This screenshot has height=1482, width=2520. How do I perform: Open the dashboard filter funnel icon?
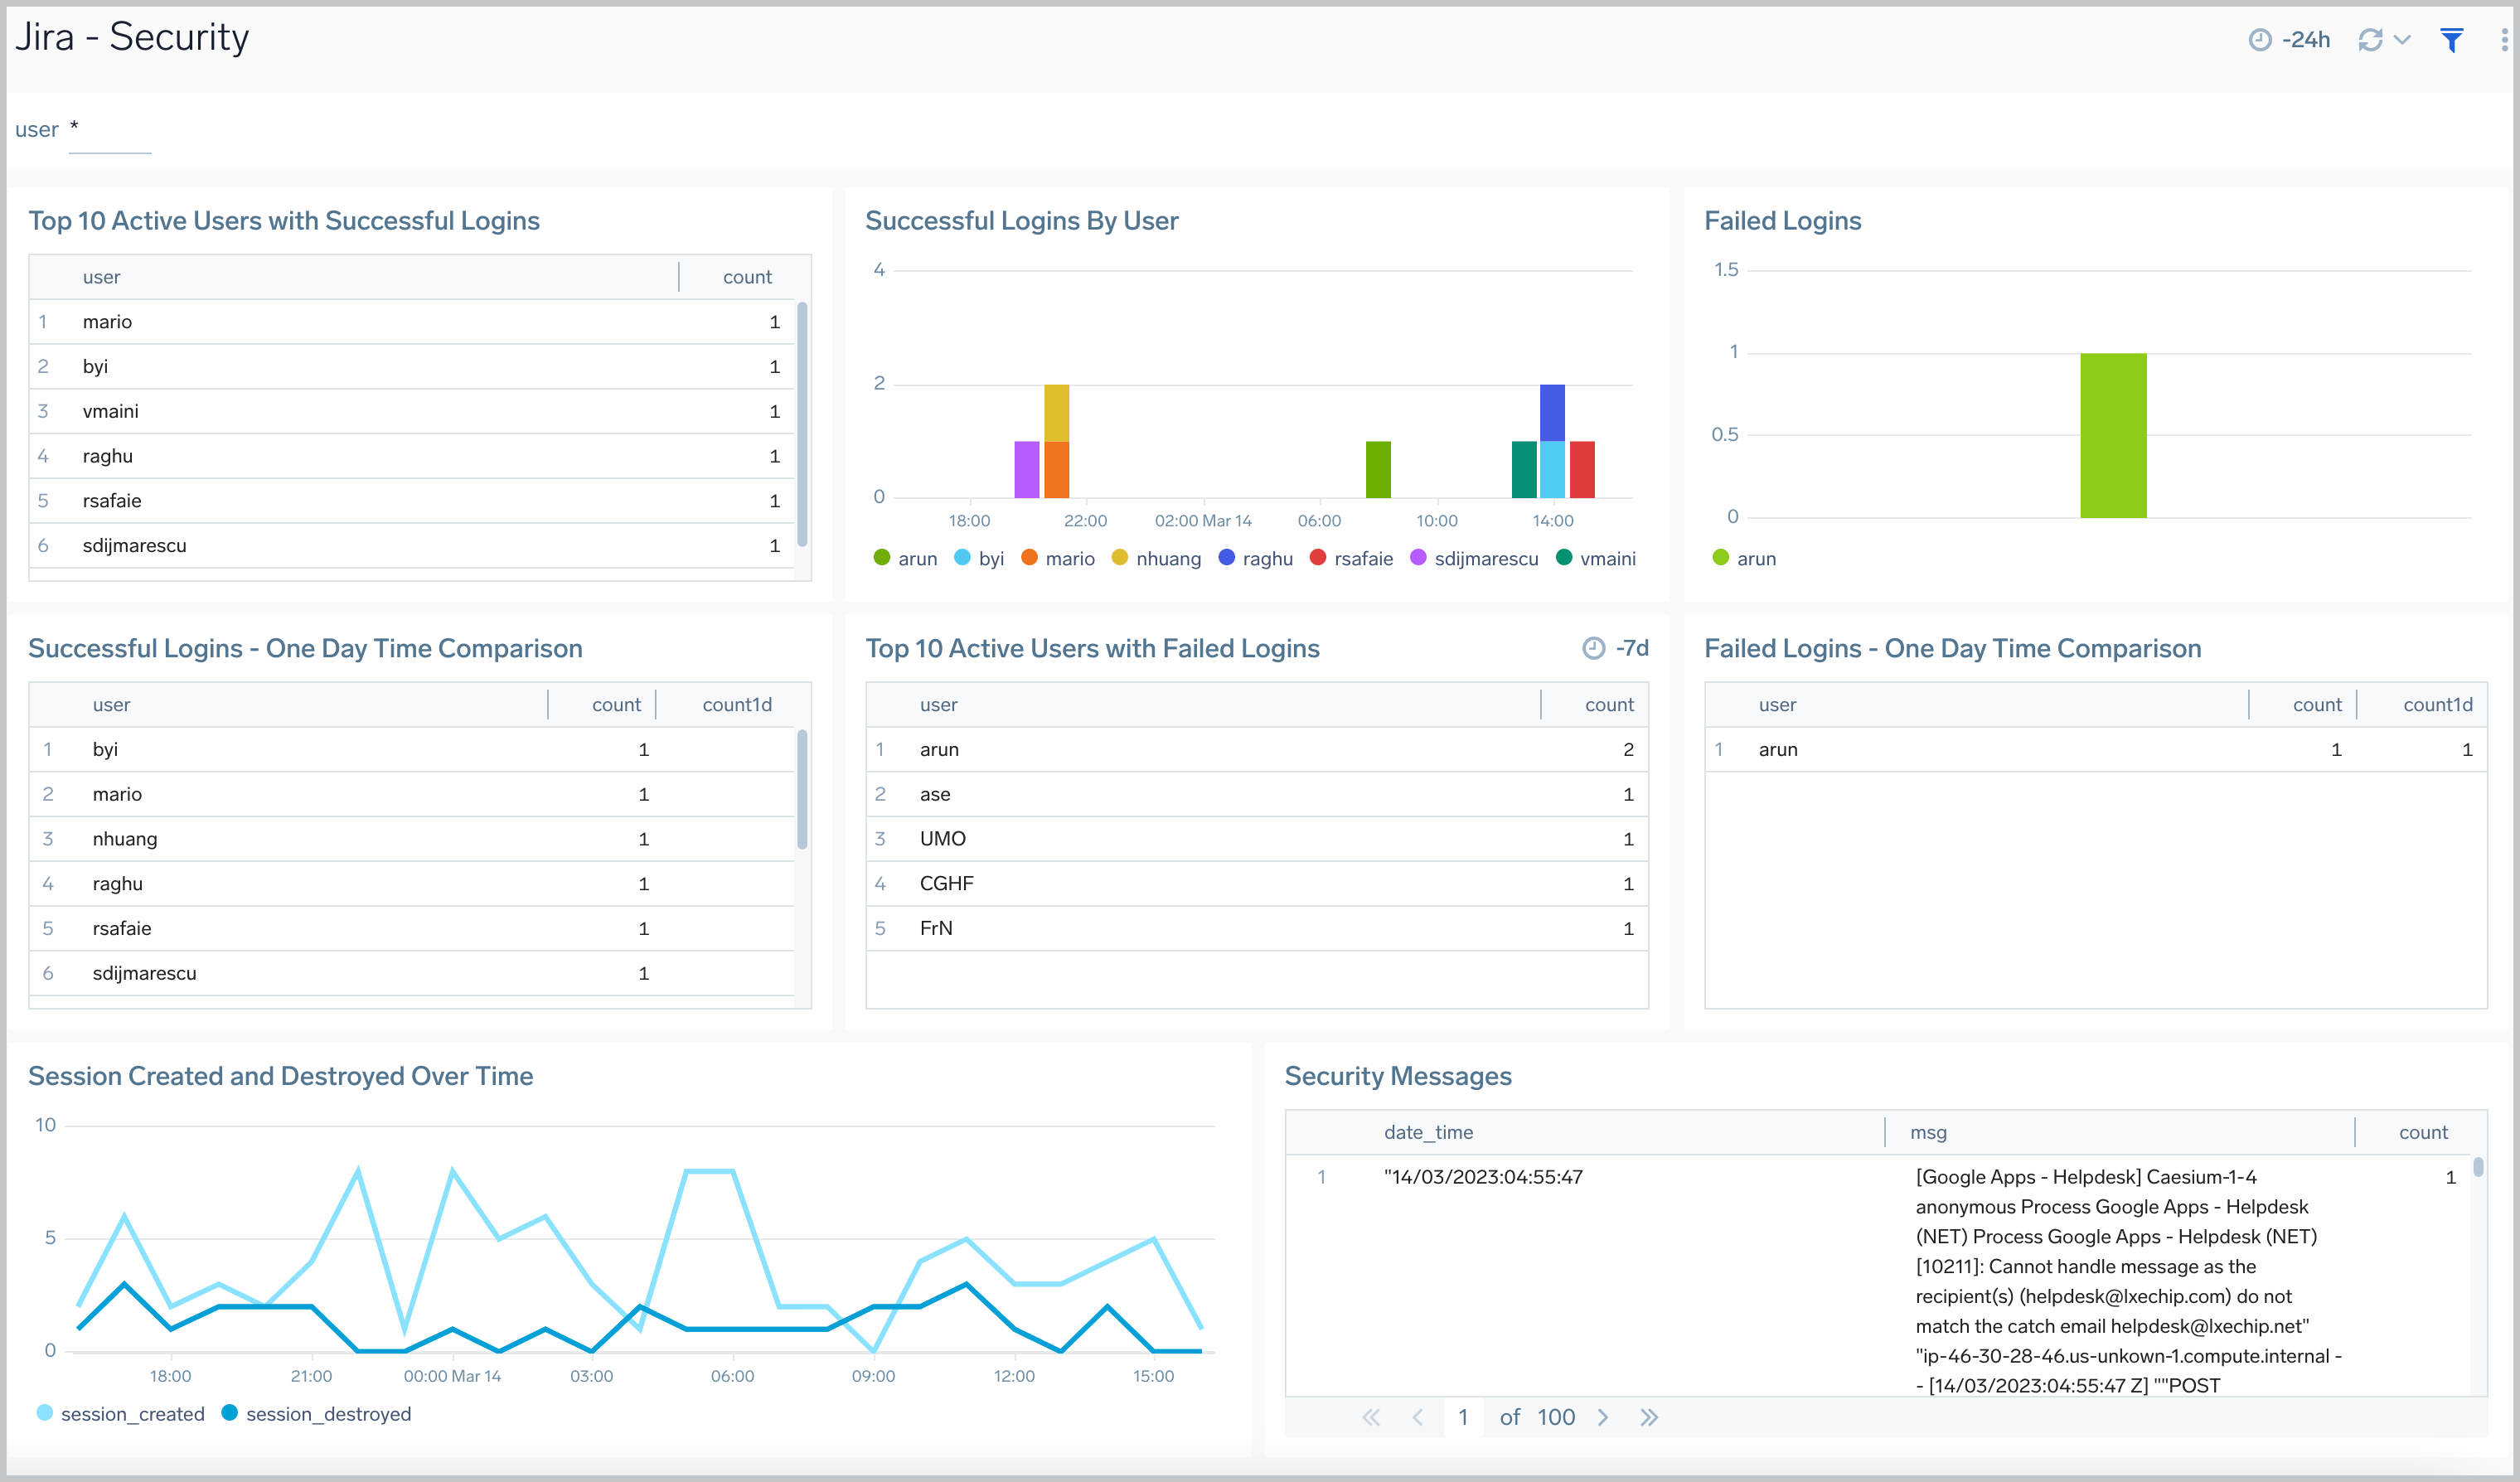(2451, 40)
